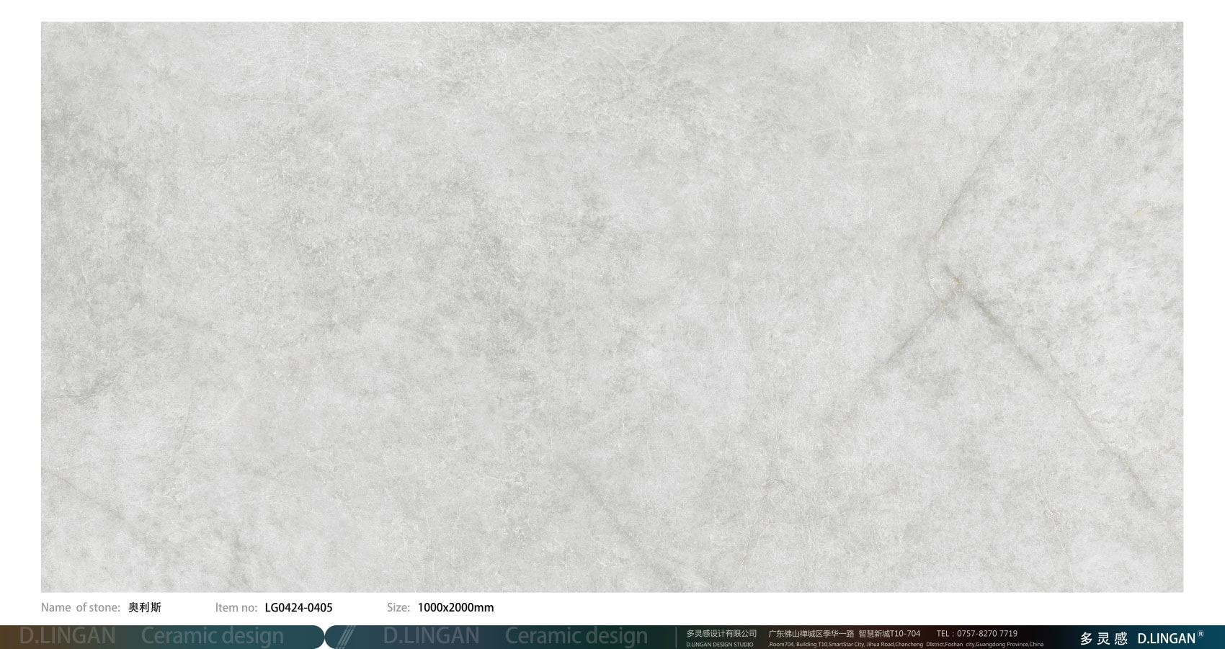Click the company name 多灵感设计有限公司
The image size is (1225, 649).
pos(721,633)
